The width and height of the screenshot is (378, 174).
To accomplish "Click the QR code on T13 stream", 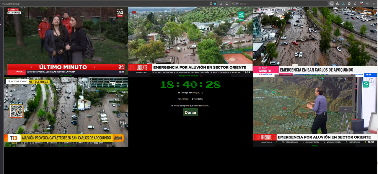I will point(16,111).
